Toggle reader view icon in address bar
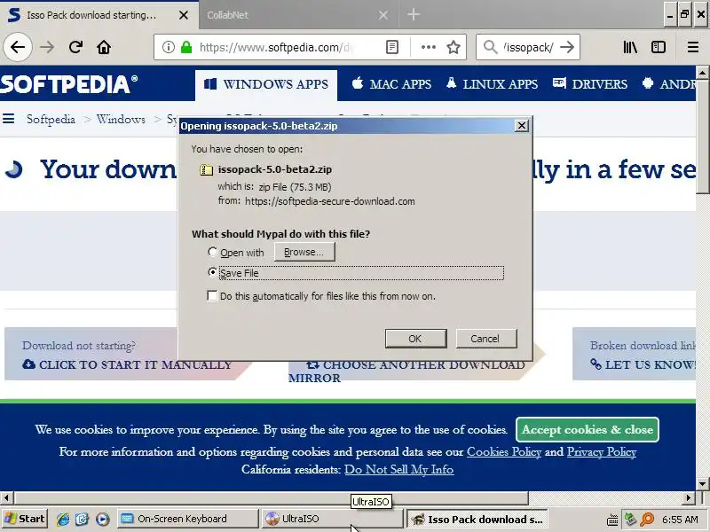710x532 pixels. 392,47
